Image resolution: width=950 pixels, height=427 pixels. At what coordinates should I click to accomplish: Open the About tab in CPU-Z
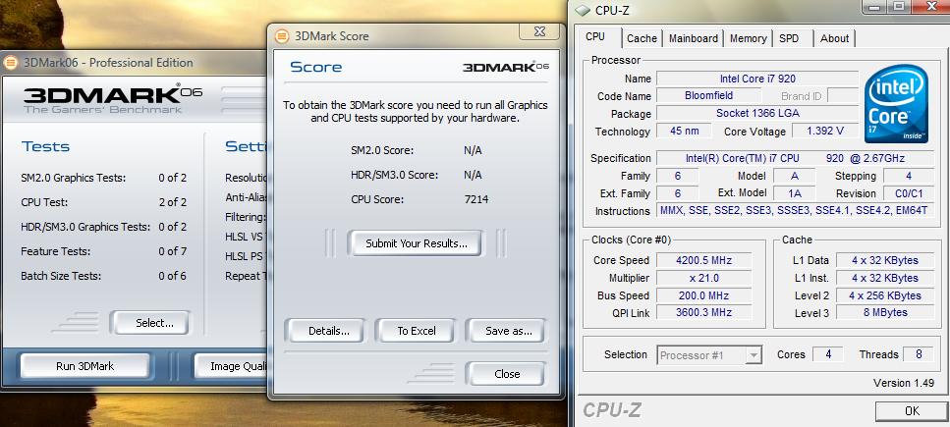click(834, 38)
